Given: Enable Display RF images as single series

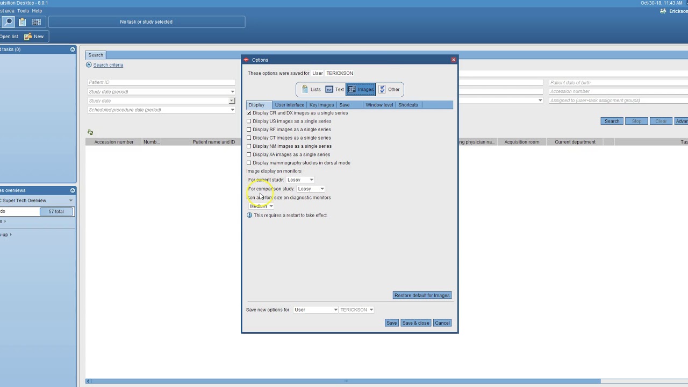Looking at the screenshot, I should 249,130.
